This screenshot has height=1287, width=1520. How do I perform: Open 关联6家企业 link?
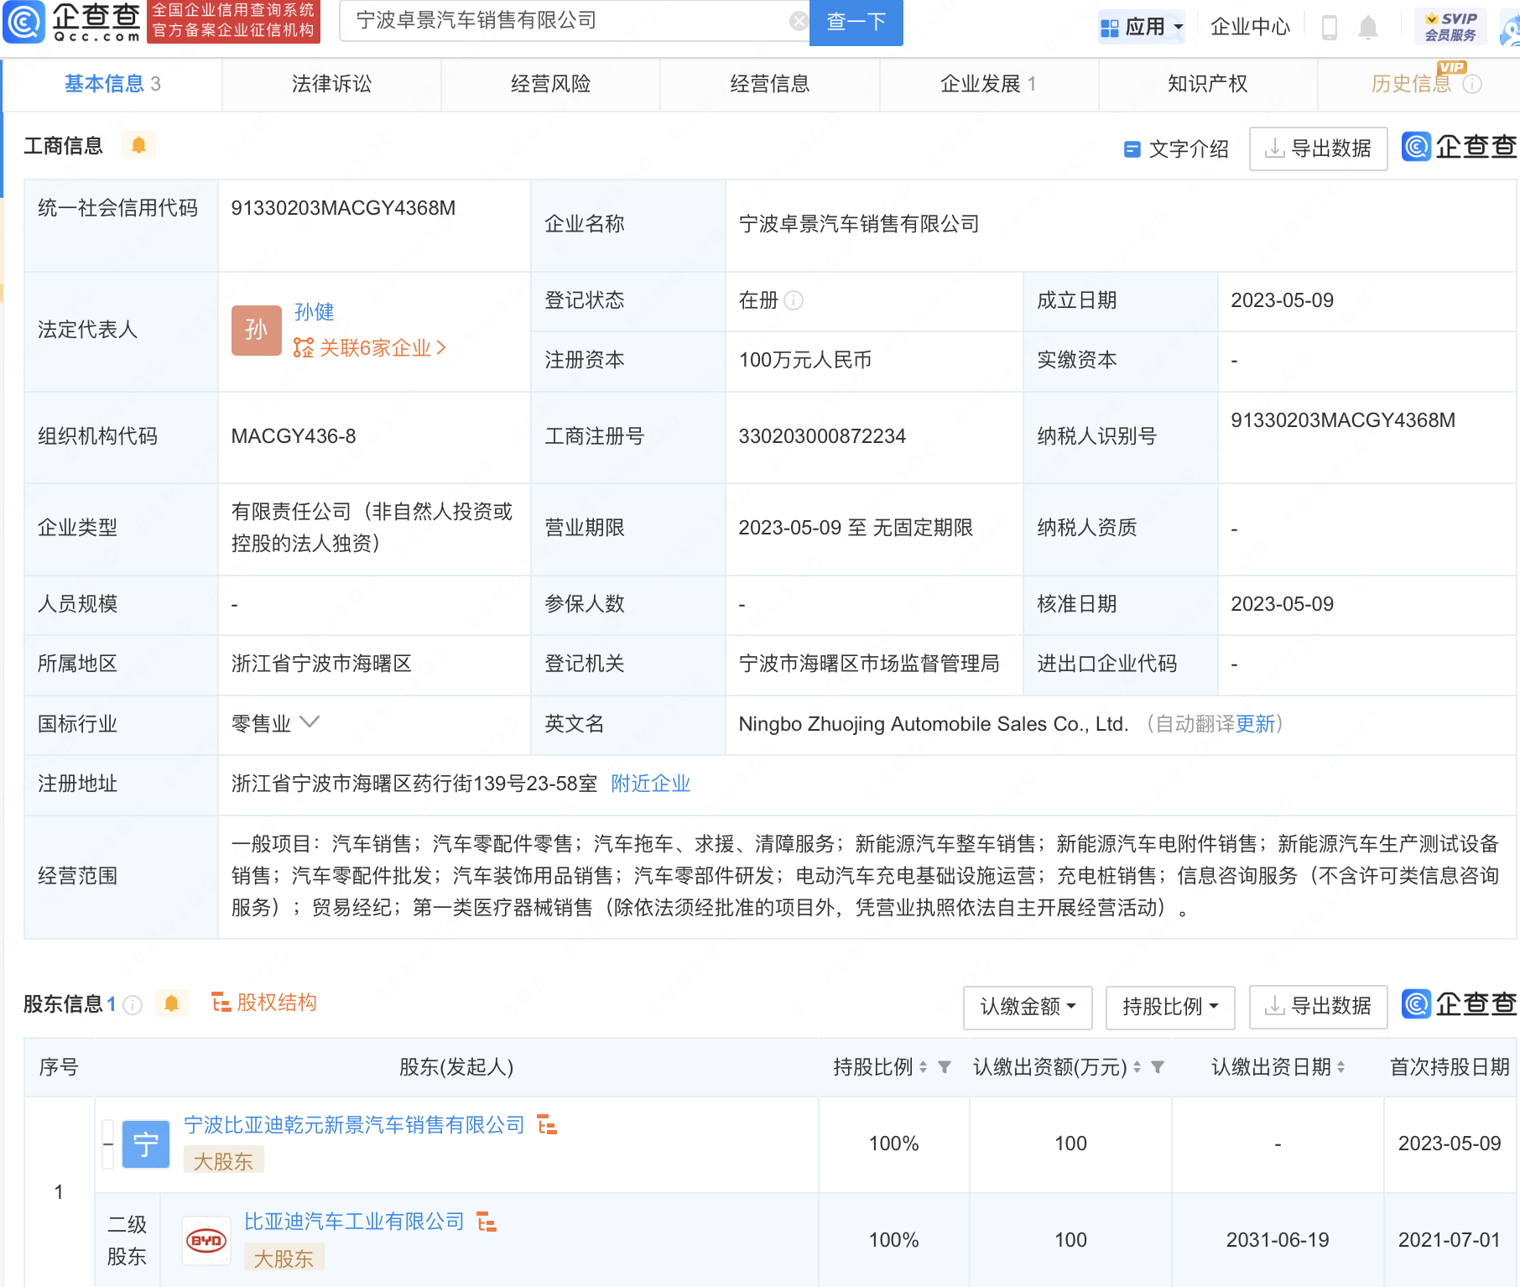pos(370,348)
